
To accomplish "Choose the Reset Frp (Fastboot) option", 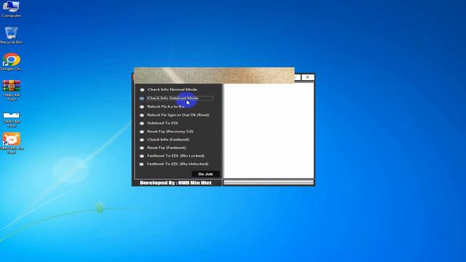I will 163,148.
